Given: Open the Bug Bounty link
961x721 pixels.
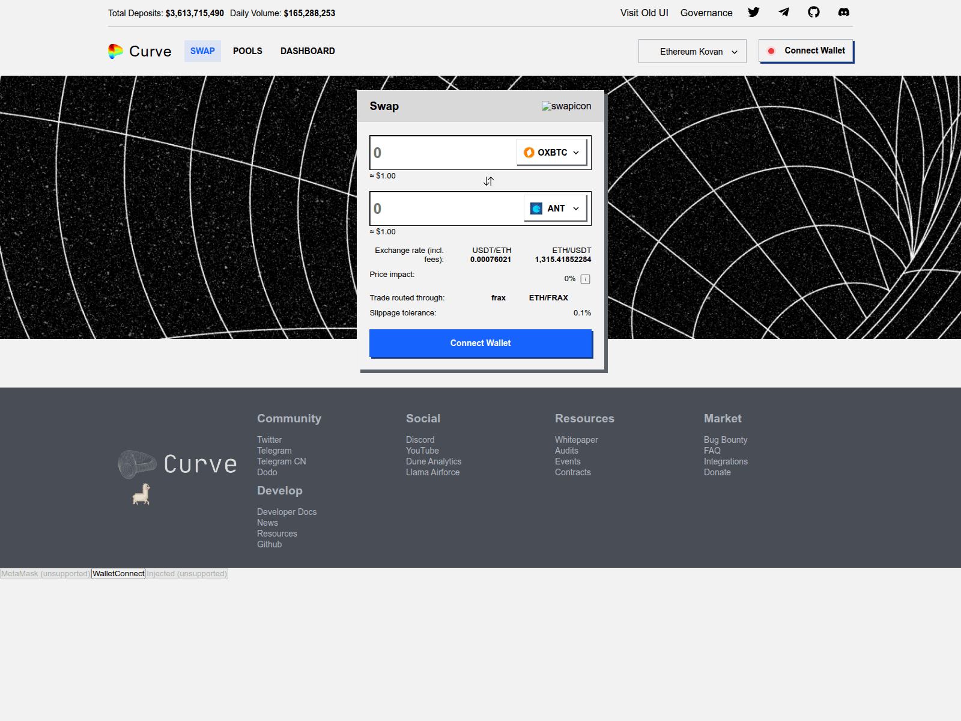Looking at the screenshot, I should click(x=726, y=440).
